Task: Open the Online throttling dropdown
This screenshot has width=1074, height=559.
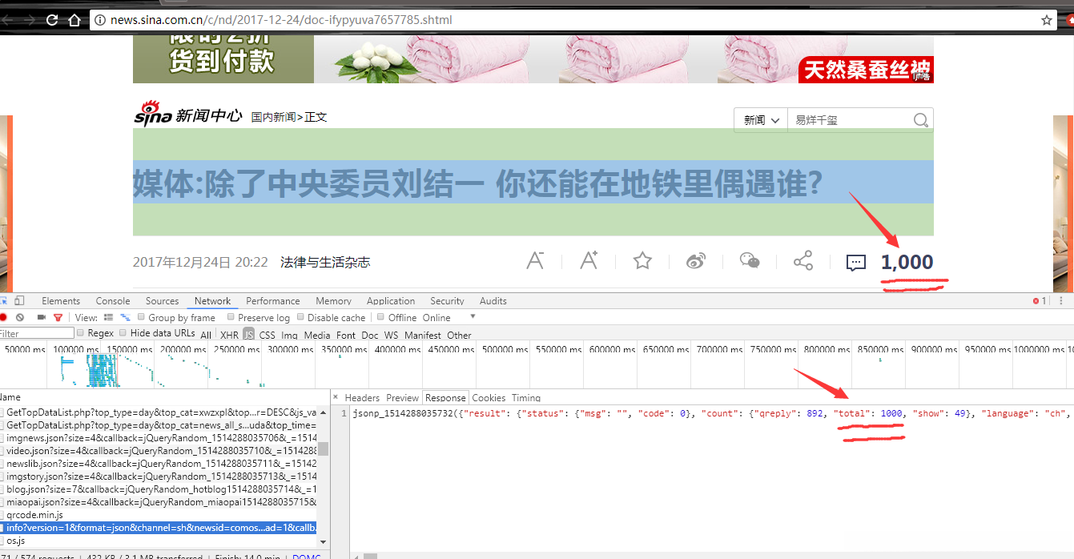Action: [x=449, y=317]
